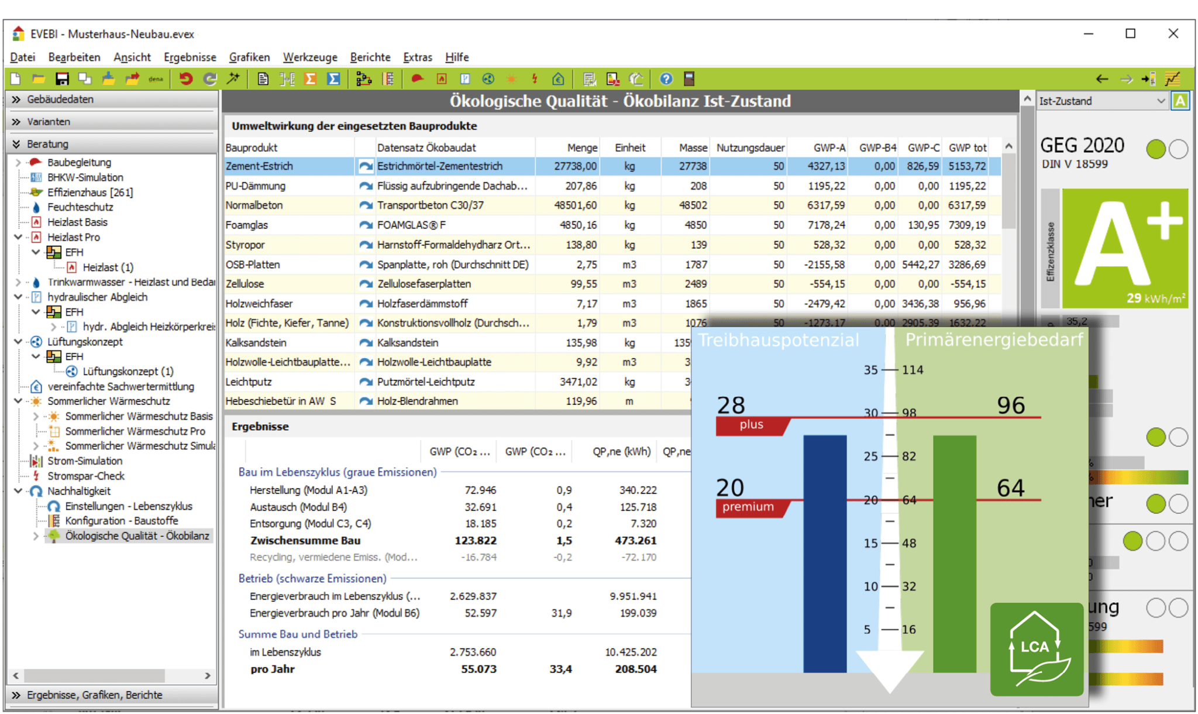Image resolution: width=1198 pixels, height=714 pixels.
Task: Collapse the Nachhaltigkeit tree node
Action: click(x=18, y=491)
